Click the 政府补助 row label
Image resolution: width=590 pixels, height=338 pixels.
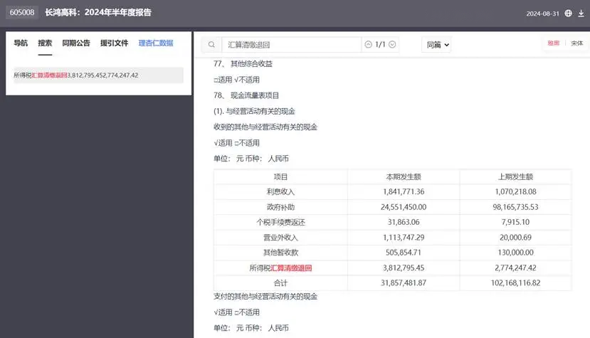280,207
